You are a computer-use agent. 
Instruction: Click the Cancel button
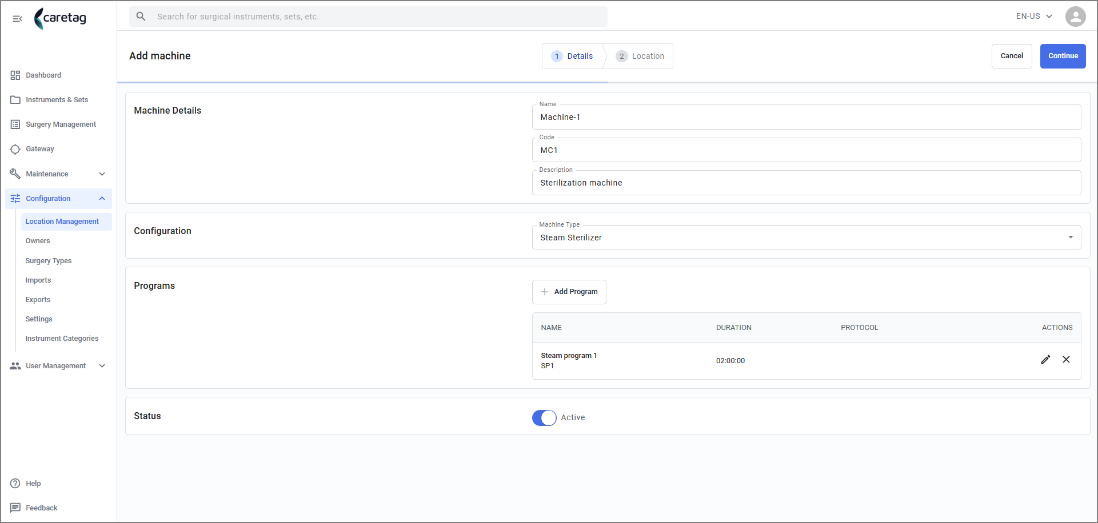coord(1012,56)
